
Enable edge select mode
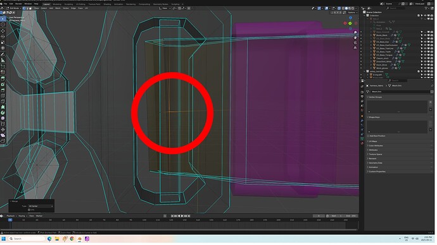(27, 8)
